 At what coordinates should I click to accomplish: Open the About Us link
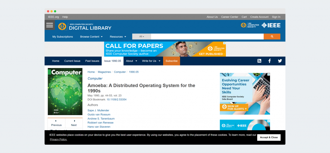[212, 17]
